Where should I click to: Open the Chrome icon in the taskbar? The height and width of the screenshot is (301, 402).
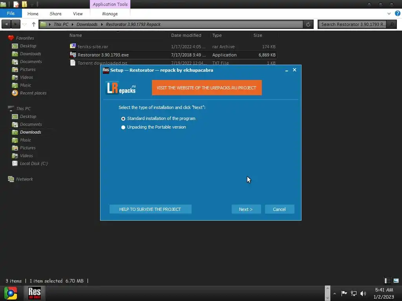click(11, 293)
